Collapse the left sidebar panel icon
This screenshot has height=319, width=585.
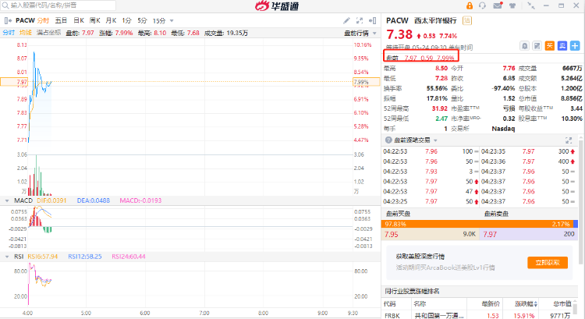click(8, 20)
